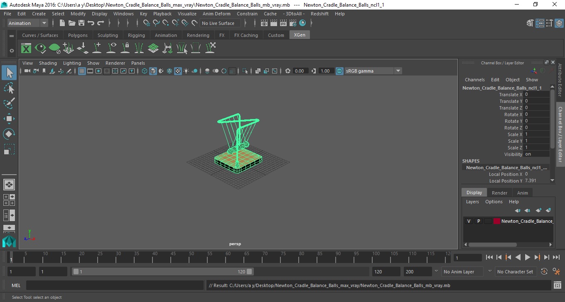
Task: Toggle layer playback P box
Action: click(x=478, y=221)
